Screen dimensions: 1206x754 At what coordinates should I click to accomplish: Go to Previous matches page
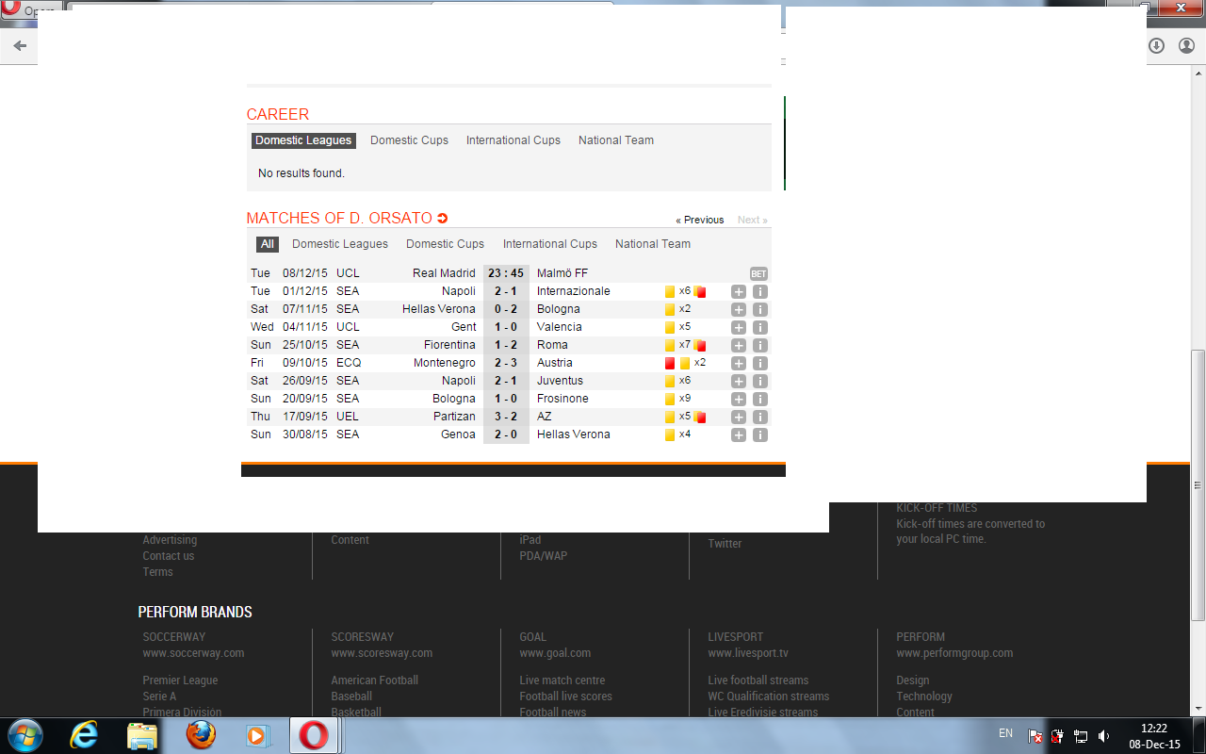tap(700, 220)
